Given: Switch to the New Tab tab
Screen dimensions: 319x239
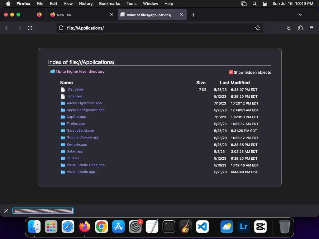Looking at the screenshot, I should click(x=81, y=15).
